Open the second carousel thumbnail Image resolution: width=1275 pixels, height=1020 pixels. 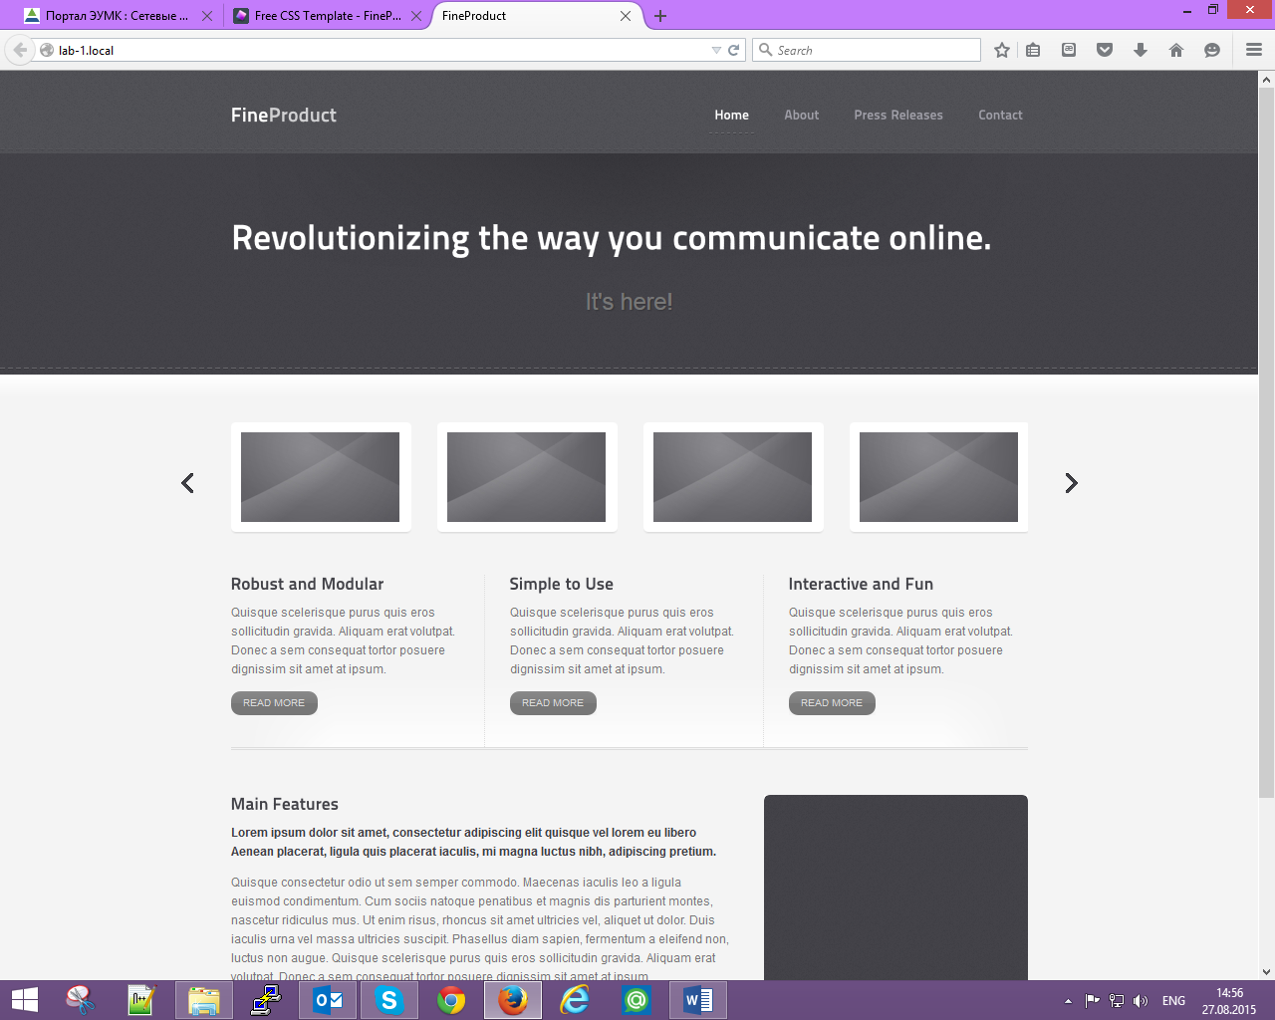click(x=527, y=477)
